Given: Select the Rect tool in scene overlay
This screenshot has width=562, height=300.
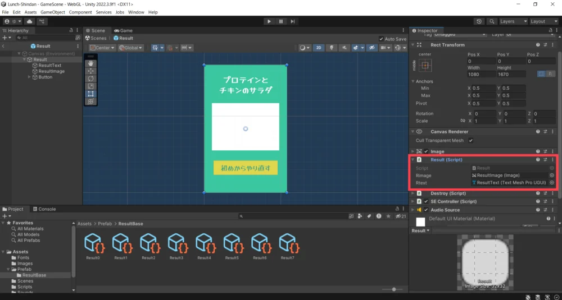Looking at the screenshot, I should pyautogui.click(x=90, y=94).
